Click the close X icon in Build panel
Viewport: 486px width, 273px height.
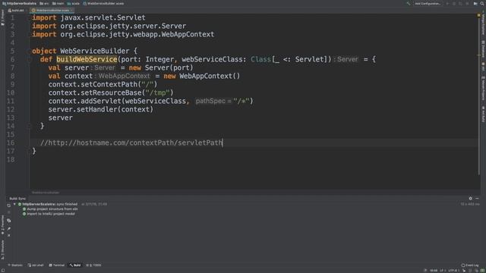(x=8, y=235)
